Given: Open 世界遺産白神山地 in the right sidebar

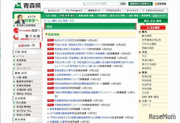Looking at the screenshot, I should [x=151, y=40].
